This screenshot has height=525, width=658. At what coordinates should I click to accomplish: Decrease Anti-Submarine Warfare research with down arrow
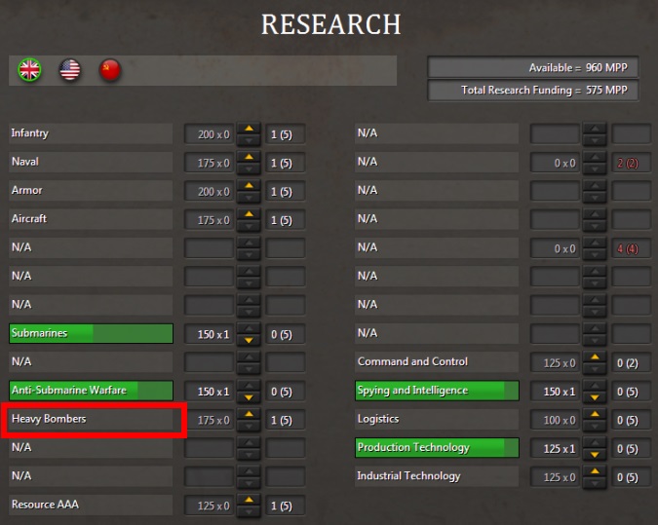249,397
